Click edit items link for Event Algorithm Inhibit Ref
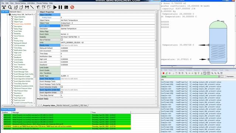 pos(69,90)
